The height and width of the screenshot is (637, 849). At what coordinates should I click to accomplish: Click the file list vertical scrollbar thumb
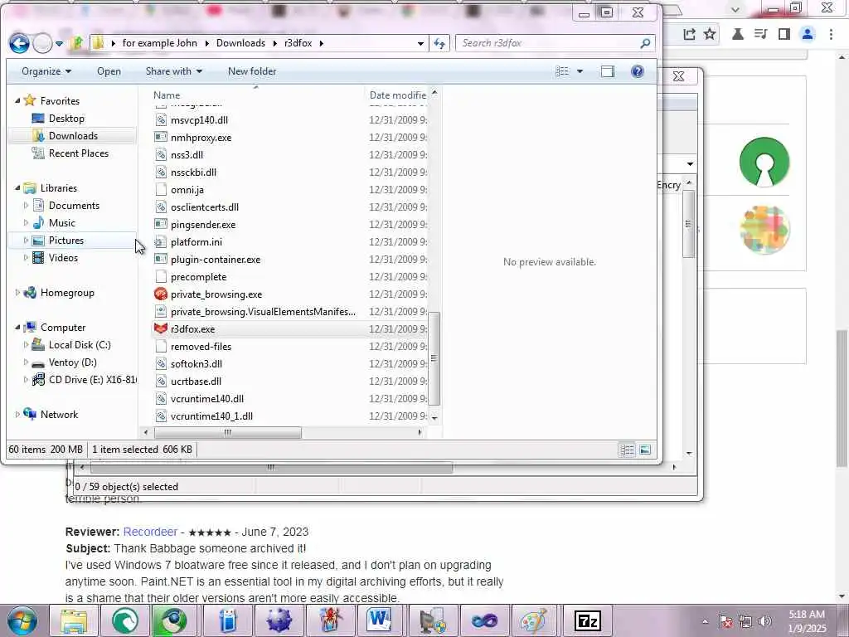coord(434,358)
